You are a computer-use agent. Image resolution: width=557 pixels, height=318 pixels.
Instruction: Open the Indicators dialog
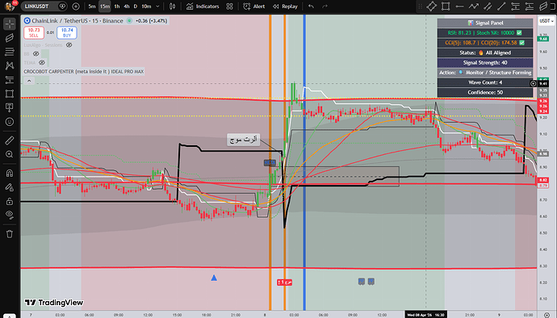(x=203, y=6)
